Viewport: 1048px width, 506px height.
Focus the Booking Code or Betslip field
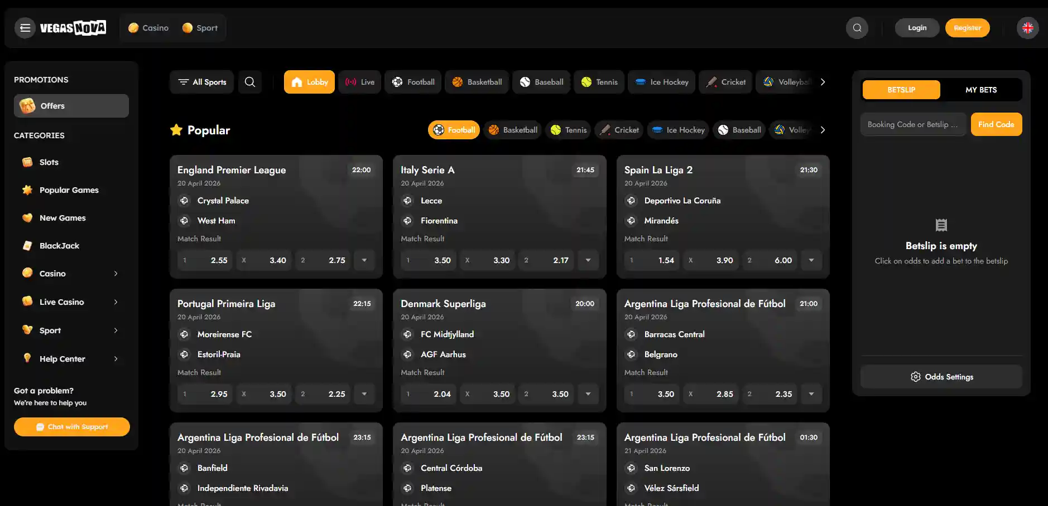point(914,124)
